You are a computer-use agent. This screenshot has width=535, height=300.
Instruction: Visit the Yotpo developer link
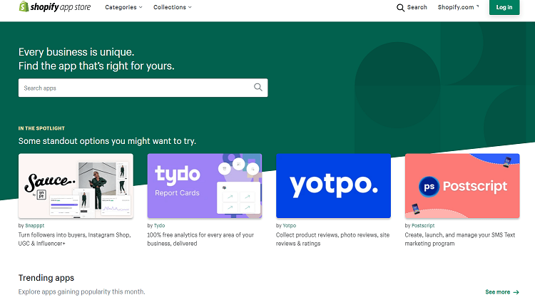click(290, 226)
